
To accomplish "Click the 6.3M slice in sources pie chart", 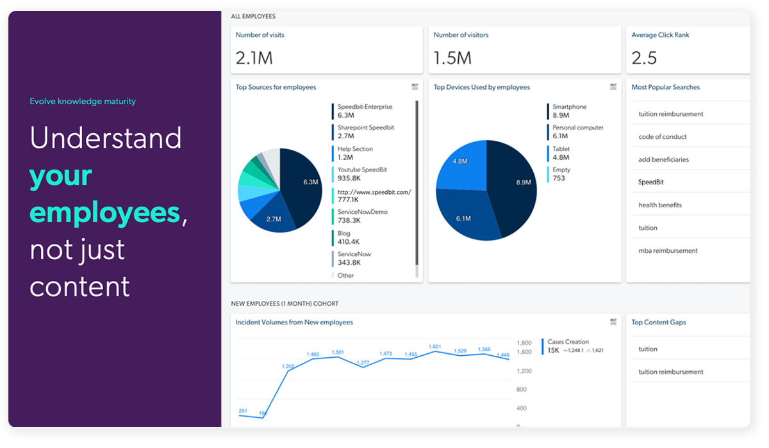I will point(301,186).
